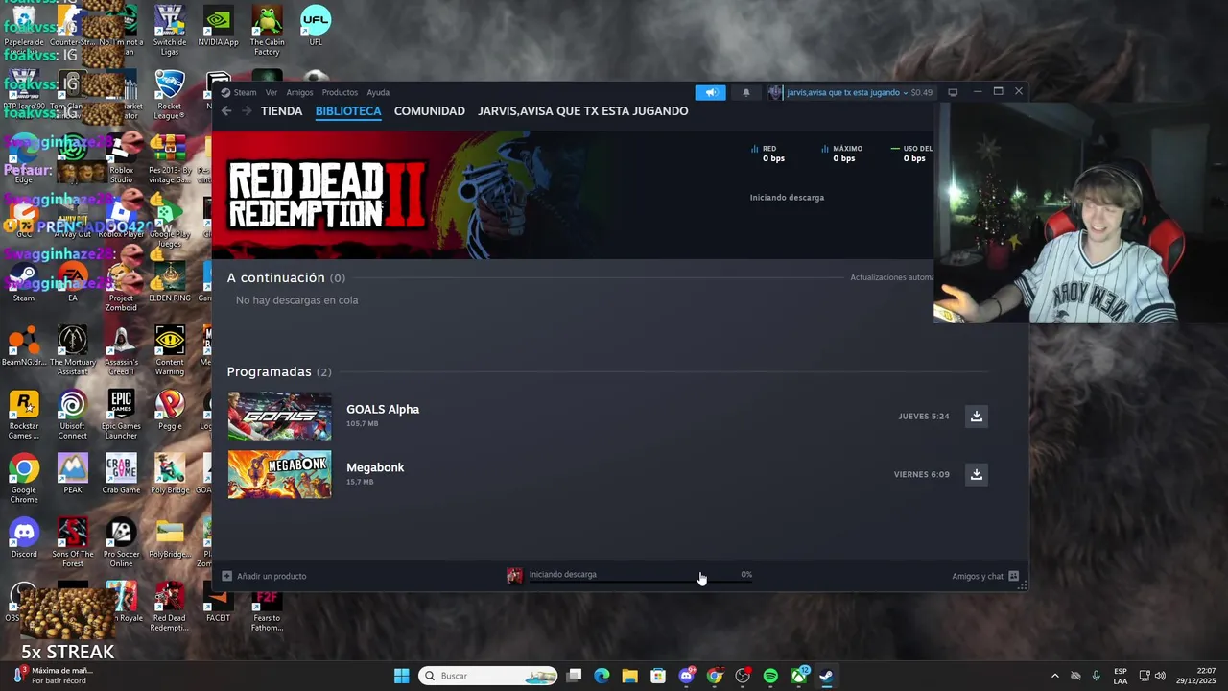The height and width of the screenshot is (691, 1228).
Task: Open Spotify from the taskbar
Action: point(770,676)
